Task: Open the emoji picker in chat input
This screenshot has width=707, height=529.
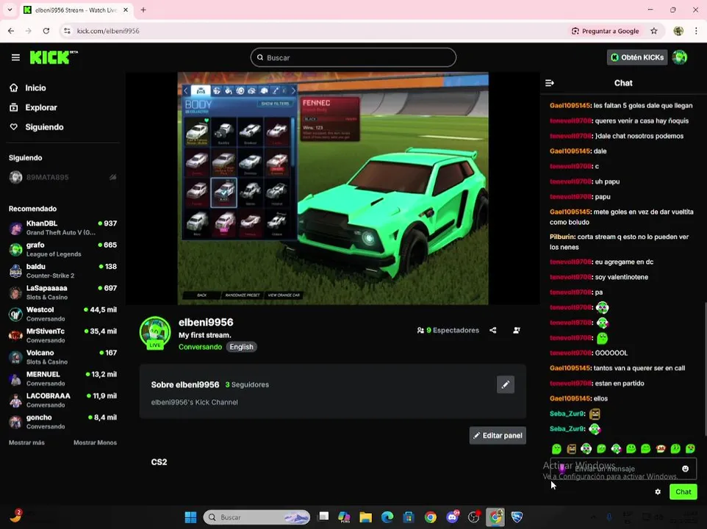Action: pyautogui.click(x=686, y=469)
